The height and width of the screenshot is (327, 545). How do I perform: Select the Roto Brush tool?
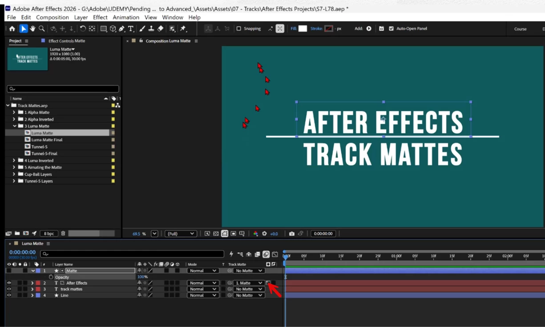pyautogui.click(x=172, y=28)
